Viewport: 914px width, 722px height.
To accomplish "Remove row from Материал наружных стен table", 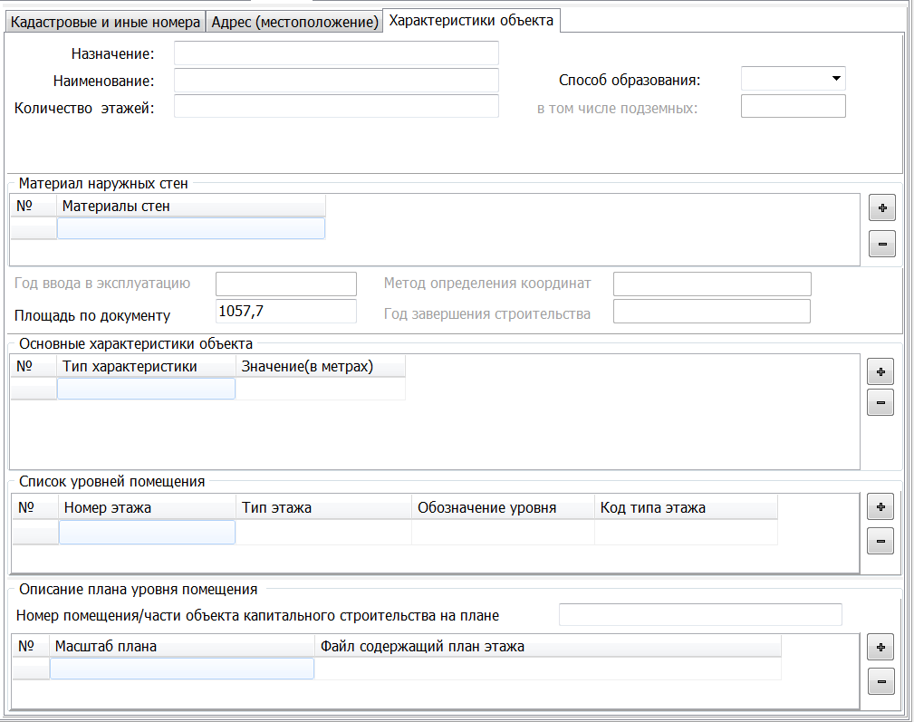I will tap(881, 244).
